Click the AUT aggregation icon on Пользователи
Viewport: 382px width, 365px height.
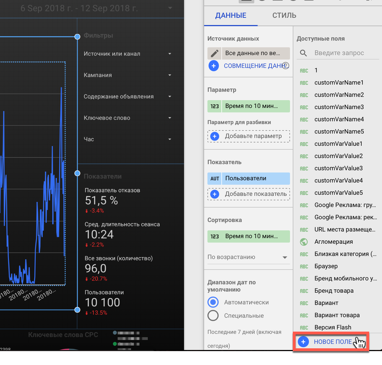215,179
